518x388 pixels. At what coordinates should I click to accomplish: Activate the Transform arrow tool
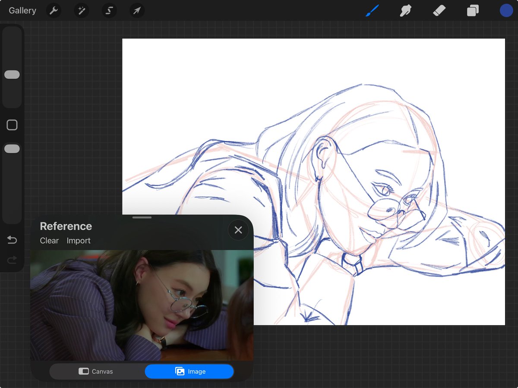[137, 11]
